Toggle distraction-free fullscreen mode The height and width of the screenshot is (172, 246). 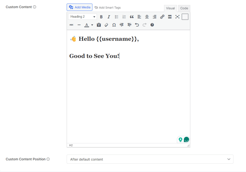177,17
